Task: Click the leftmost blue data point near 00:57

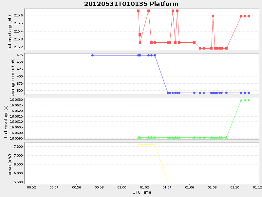Action: pyautogui.click(x=93, y=55)
